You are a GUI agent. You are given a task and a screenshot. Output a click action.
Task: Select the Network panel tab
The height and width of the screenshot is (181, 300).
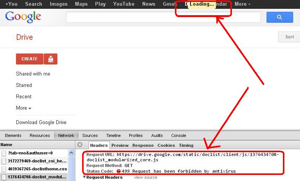click(66, 135)
